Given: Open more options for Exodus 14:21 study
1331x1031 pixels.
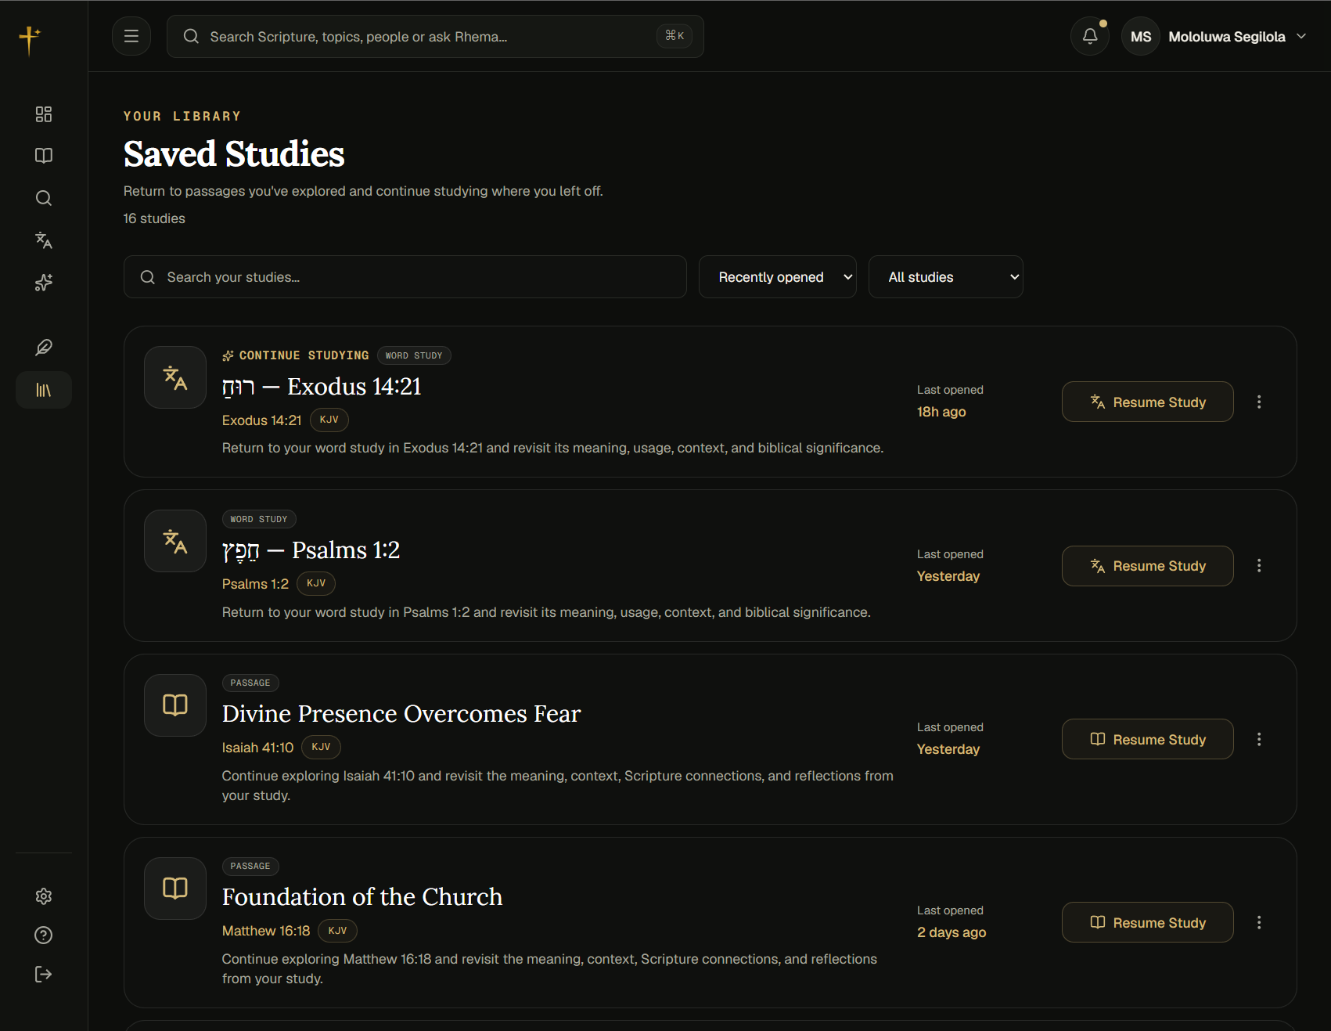Looking at the screenshot, I should 1259,402.
